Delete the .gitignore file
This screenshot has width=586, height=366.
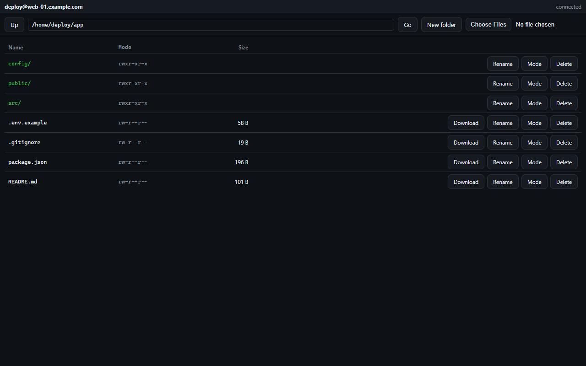pyautogui.click(x=564, y=143)
